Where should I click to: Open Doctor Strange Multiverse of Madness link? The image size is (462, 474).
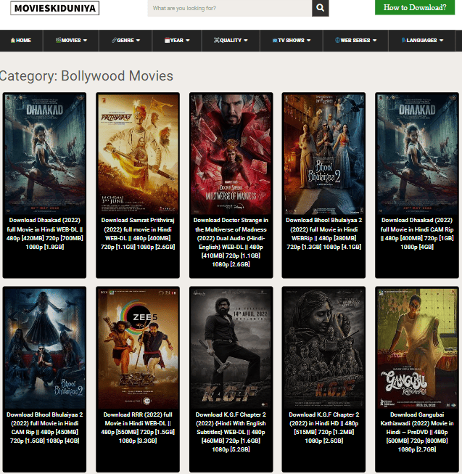[231, 242]
